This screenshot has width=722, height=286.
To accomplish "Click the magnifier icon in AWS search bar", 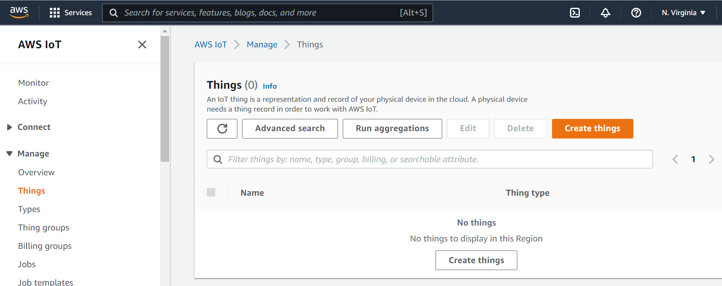I will [x=114, y=13].
